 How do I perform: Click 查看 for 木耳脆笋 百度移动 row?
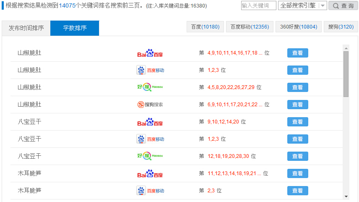pyautogui.click(x=298, y=191)
